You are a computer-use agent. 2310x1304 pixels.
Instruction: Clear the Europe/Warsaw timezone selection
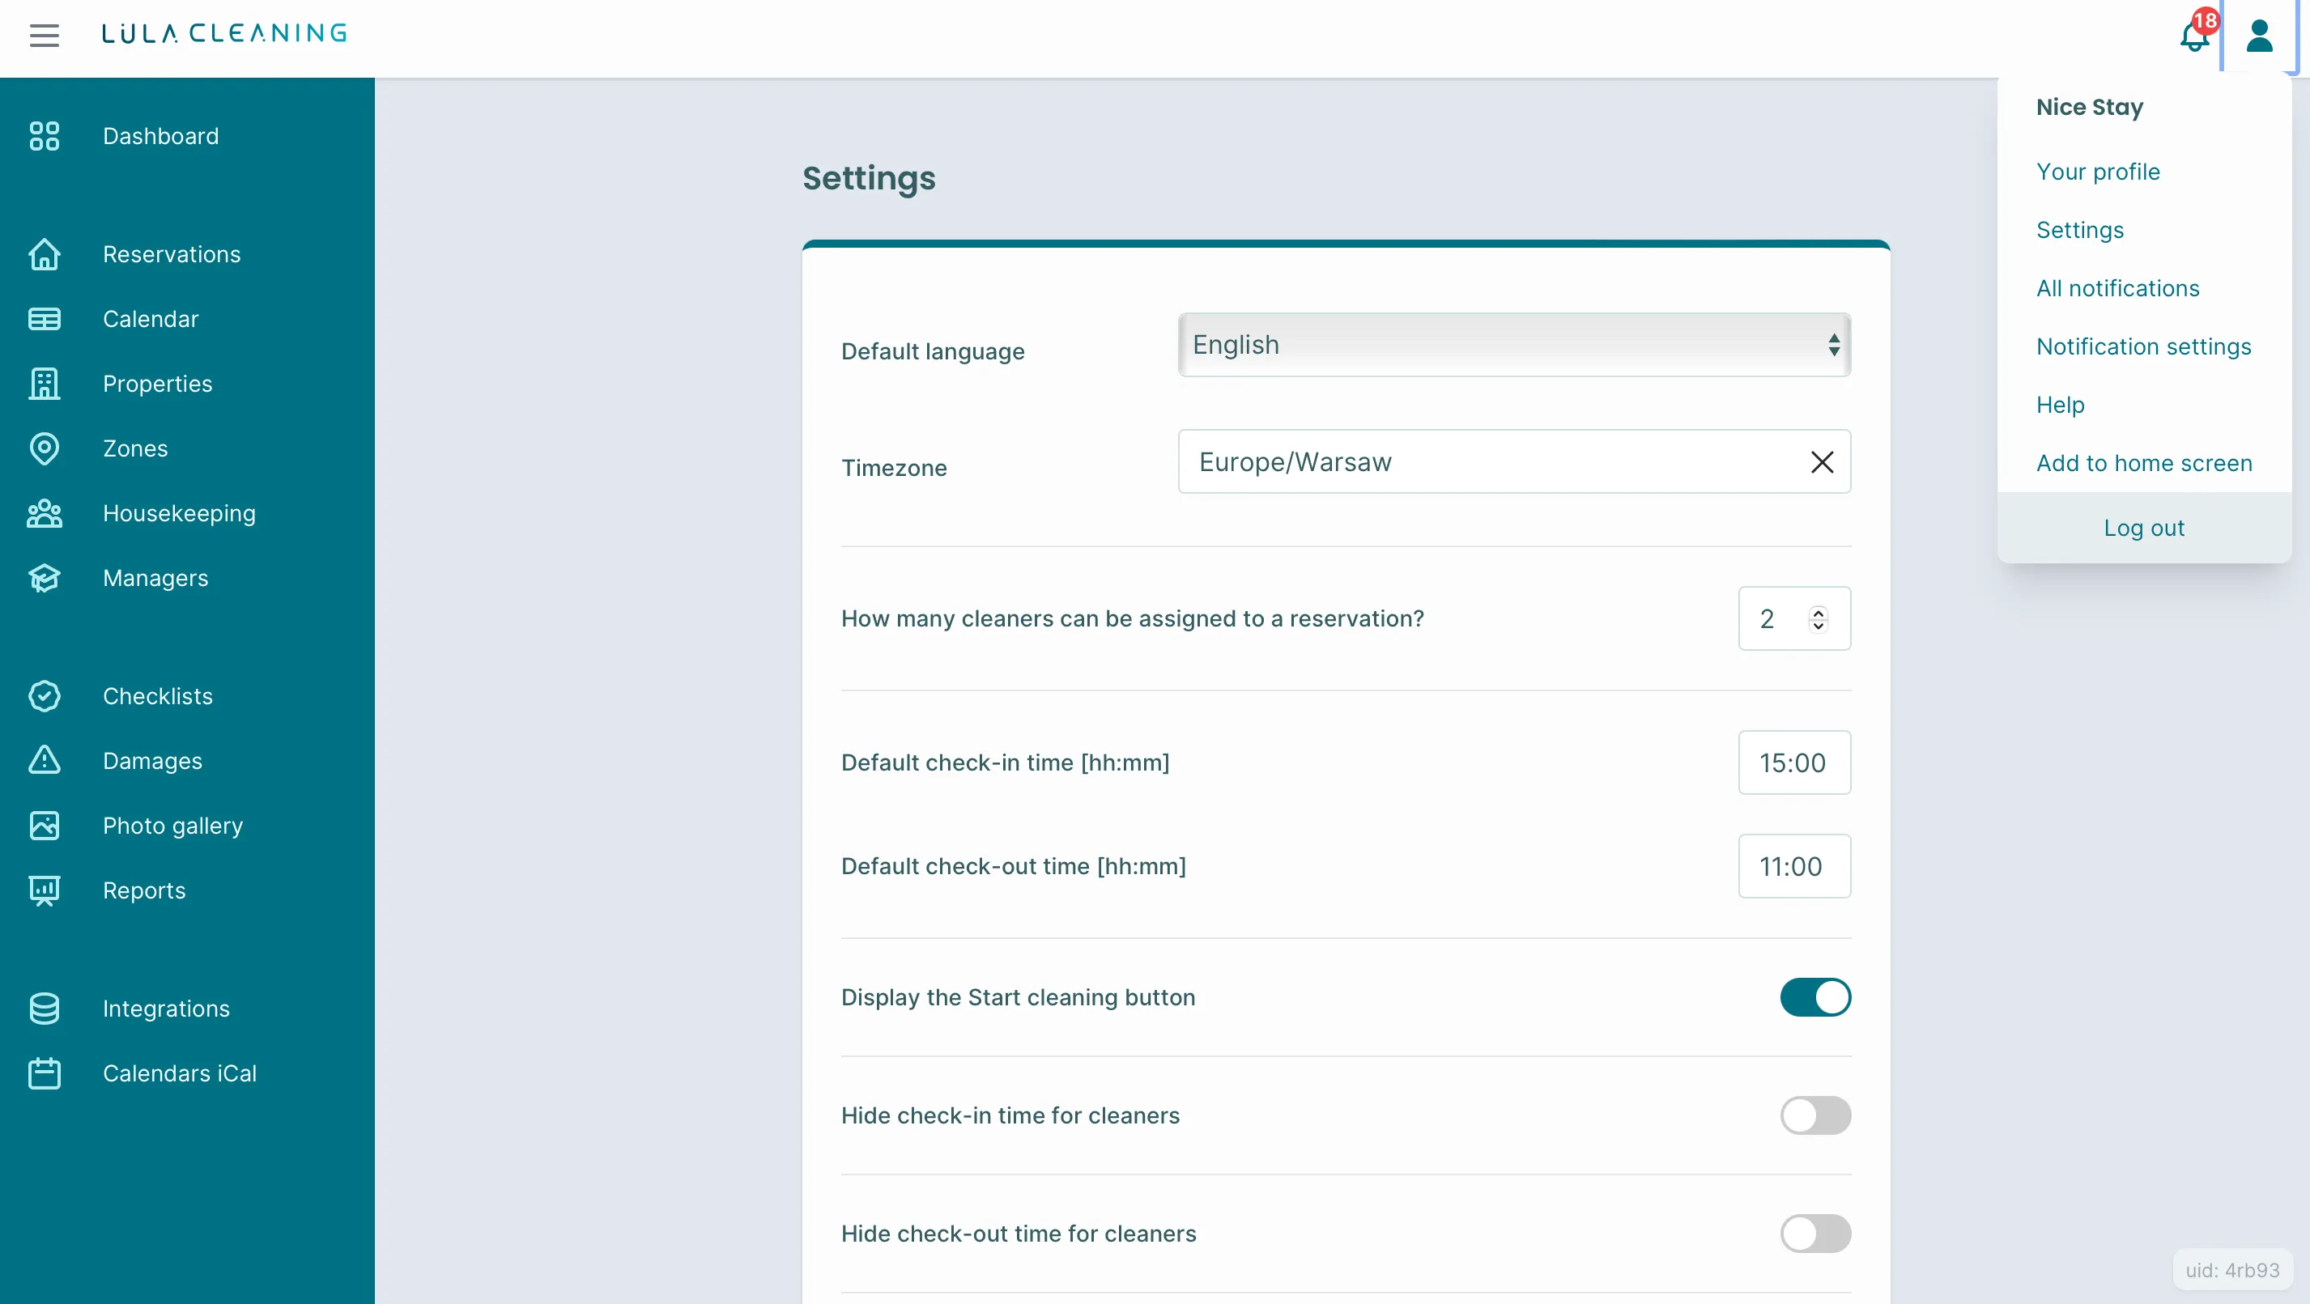pos(1821,461)
